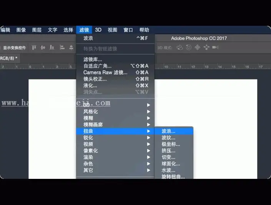Open the 图像 menu
The width and height of the screenshot is (271, 205).
21,30
